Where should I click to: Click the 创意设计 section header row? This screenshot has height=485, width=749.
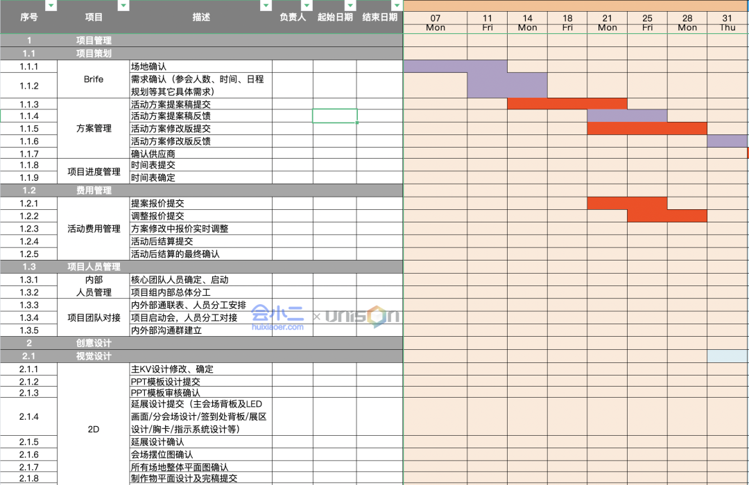tap(201, 343)
